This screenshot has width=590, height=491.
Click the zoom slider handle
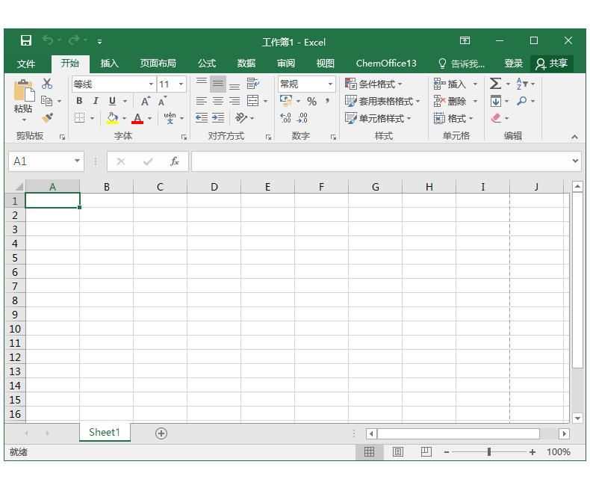coord(488,451)
